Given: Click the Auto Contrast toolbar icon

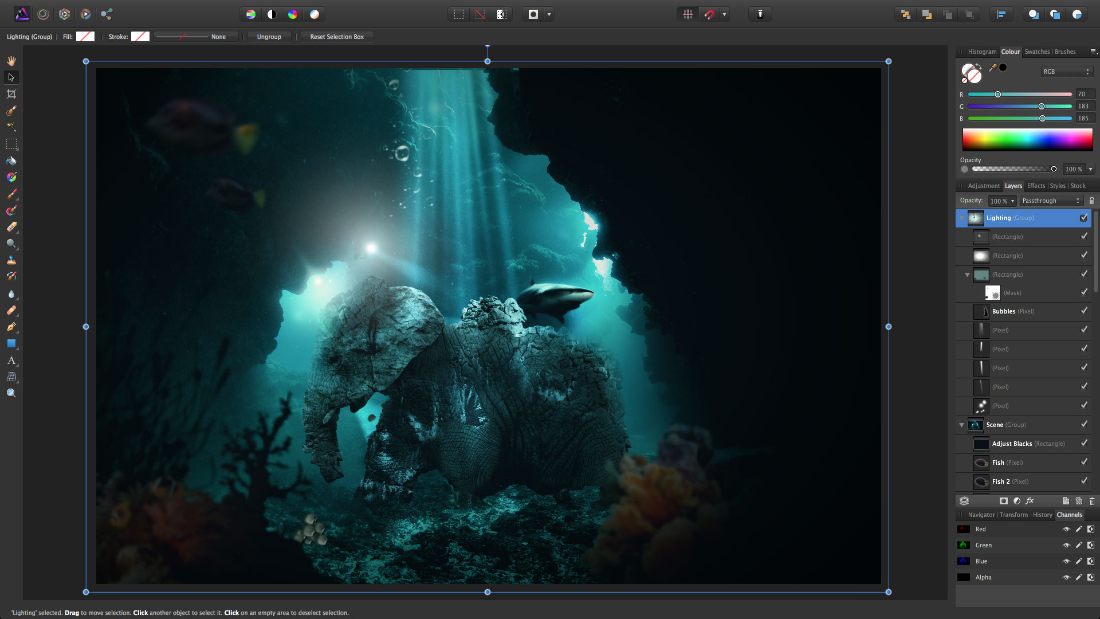Looking at the screenshot, I should 272,14.
